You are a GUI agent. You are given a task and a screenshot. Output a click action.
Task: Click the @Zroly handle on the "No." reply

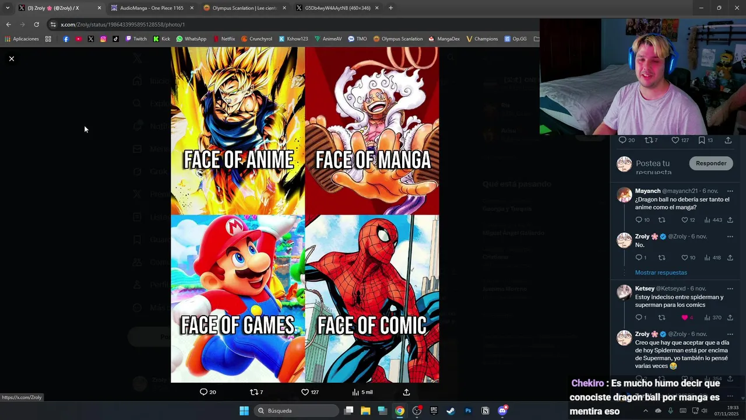[677, 236]
